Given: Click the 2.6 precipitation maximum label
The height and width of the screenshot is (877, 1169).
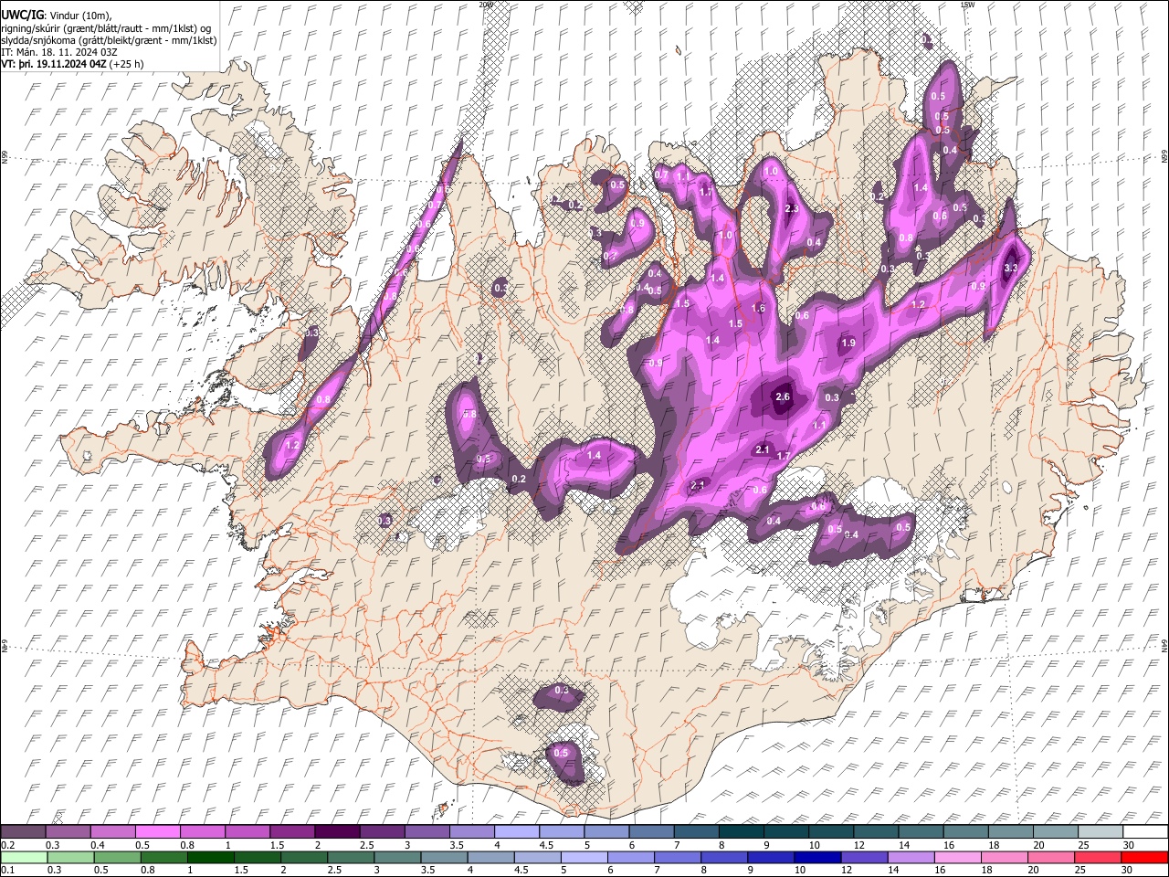Looking at the screenshot, I should (782, 396).
